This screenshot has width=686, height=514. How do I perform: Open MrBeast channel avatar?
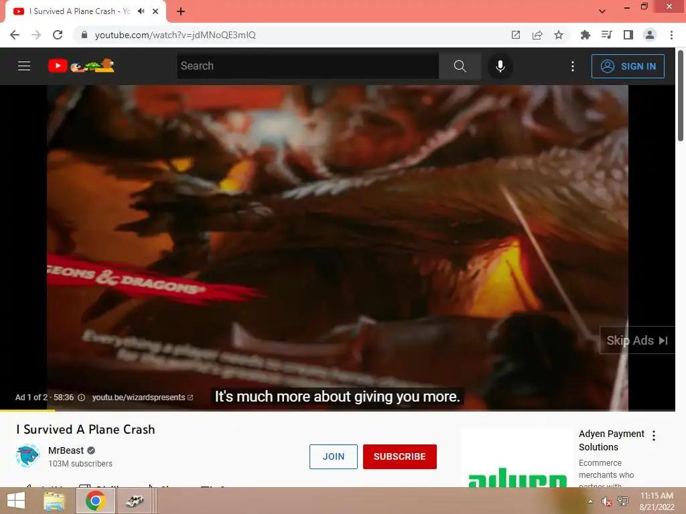(28, 456)
